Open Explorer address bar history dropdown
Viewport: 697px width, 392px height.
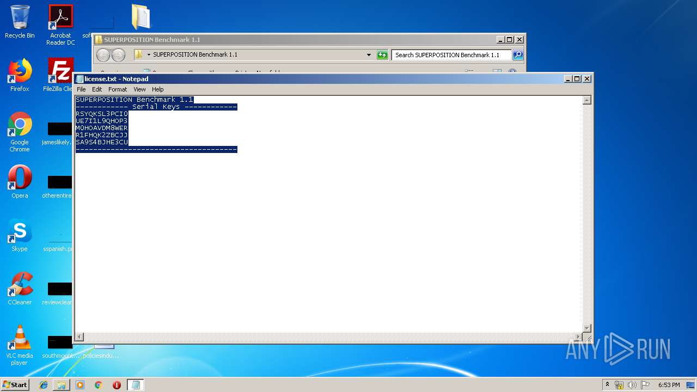369,55
